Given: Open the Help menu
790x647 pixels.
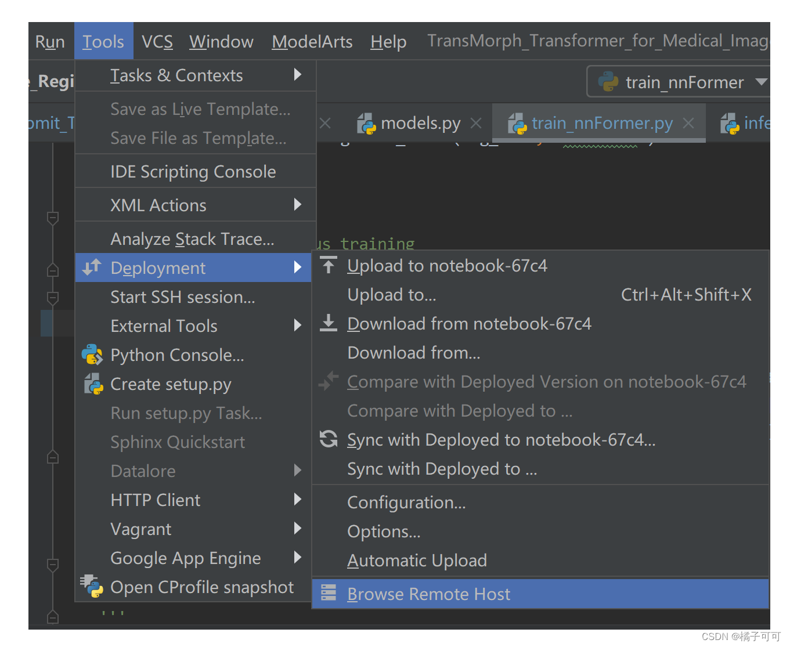Looking at the screenshot, I should [388, 42].
